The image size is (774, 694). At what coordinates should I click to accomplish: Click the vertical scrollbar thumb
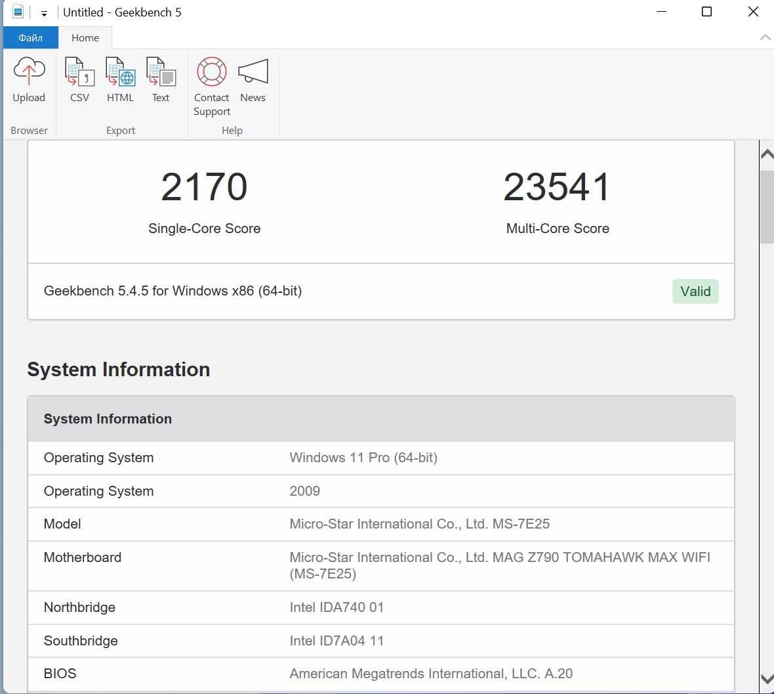pyautogui.click(x=766, y=207)
